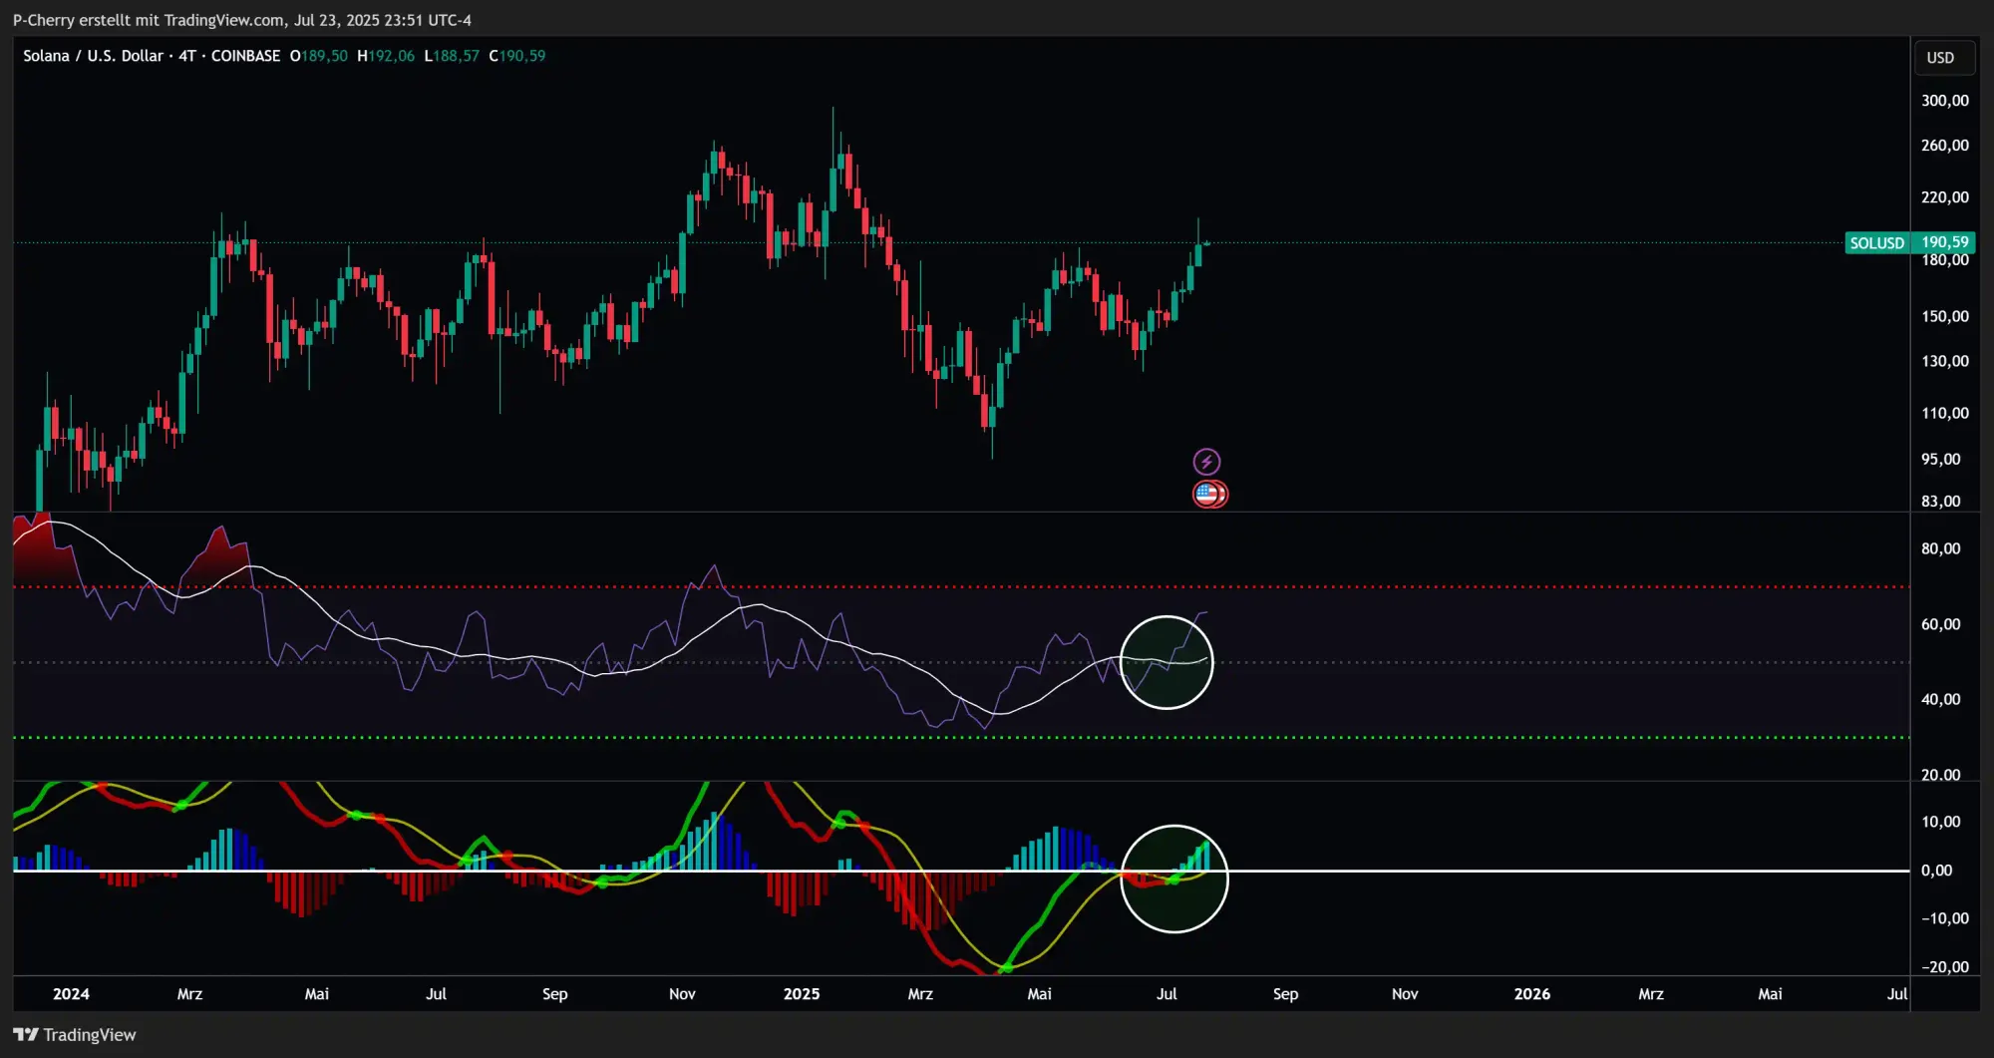This screenshot has height=1058, width=1994.
Task: Click the 150,00 price axis label
Action: click(1945, 316)
